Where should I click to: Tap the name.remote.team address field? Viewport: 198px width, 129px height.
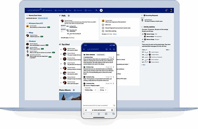pyautogui.click(x=99, y=110)
